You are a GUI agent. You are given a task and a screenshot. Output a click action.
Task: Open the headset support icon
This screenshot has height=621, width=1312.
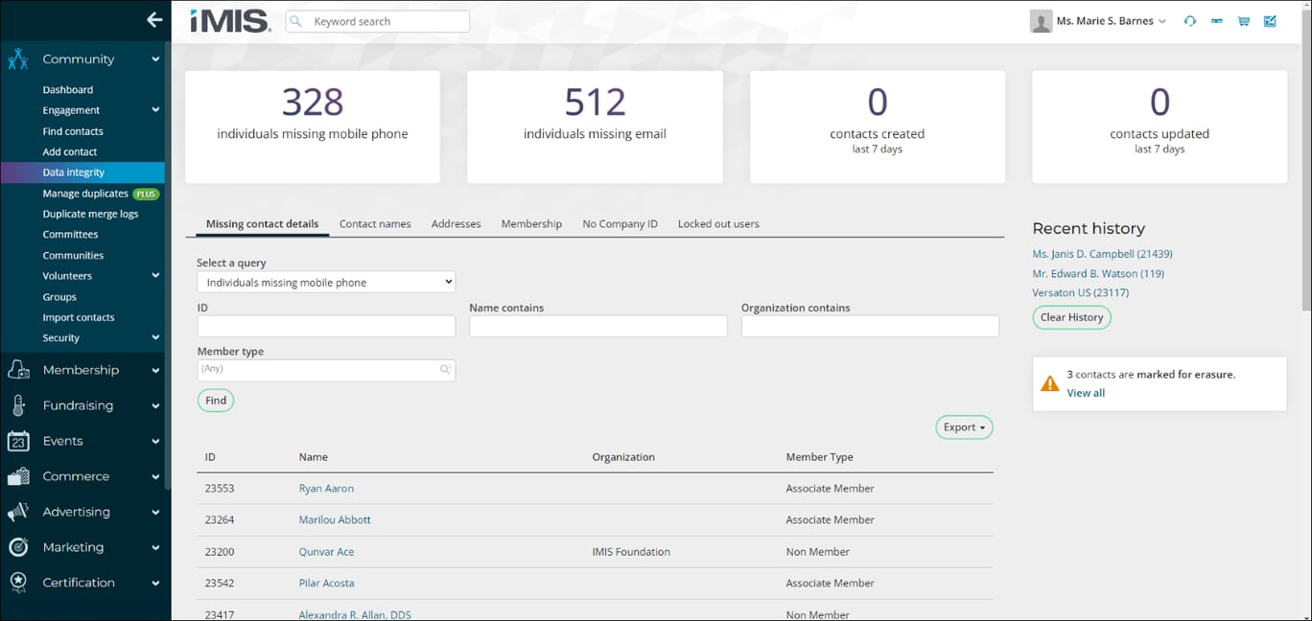(x=1189, y=20)
